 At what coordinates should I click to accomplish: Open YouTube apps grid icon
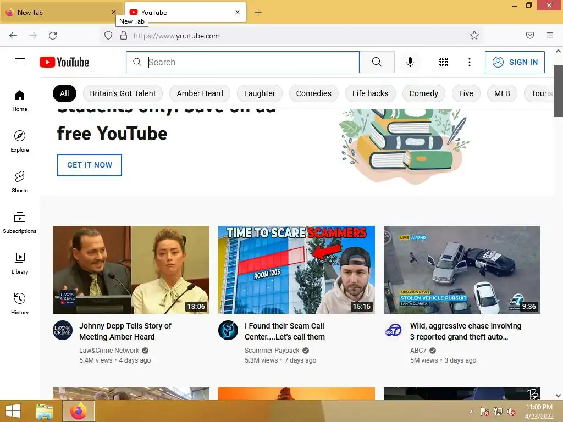(x=443, y=62)
